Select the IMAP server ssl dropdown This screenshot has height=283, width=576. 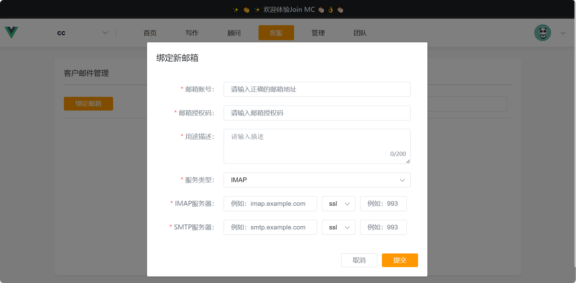click(x=338, y=204)
